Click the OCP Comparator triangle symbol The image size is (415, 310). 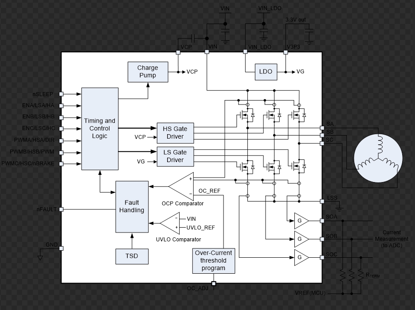[183, 186]
